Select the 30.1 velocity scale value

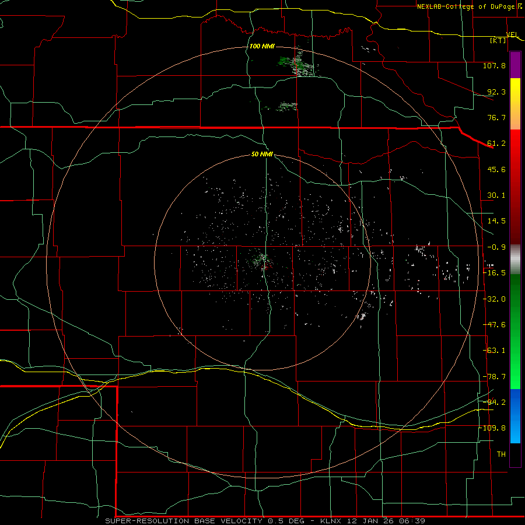496,195
